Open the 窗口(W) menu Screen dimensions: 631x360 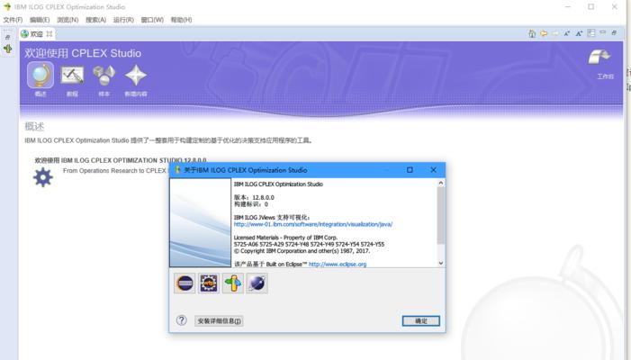tap(152, 20)
